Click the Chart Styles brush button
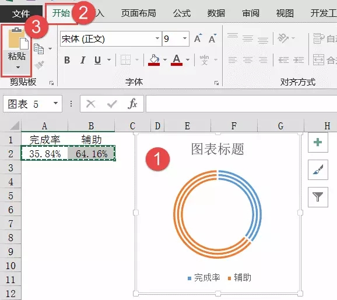Screen dimensions: 337x300 coord(318,170)
